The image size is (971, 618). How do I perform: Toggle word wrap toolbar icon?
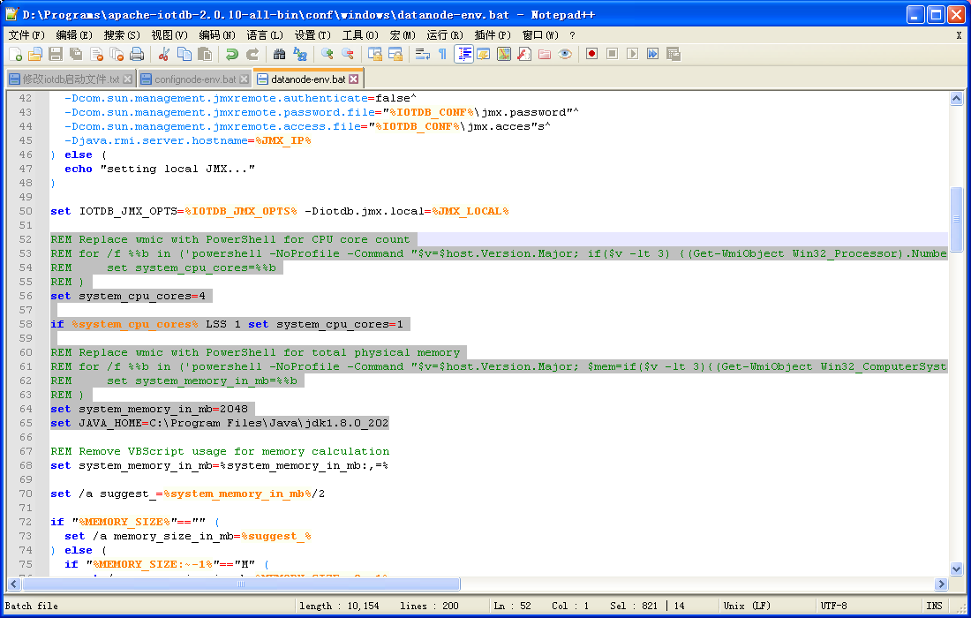pyautogui.click(x=422, y=55)
